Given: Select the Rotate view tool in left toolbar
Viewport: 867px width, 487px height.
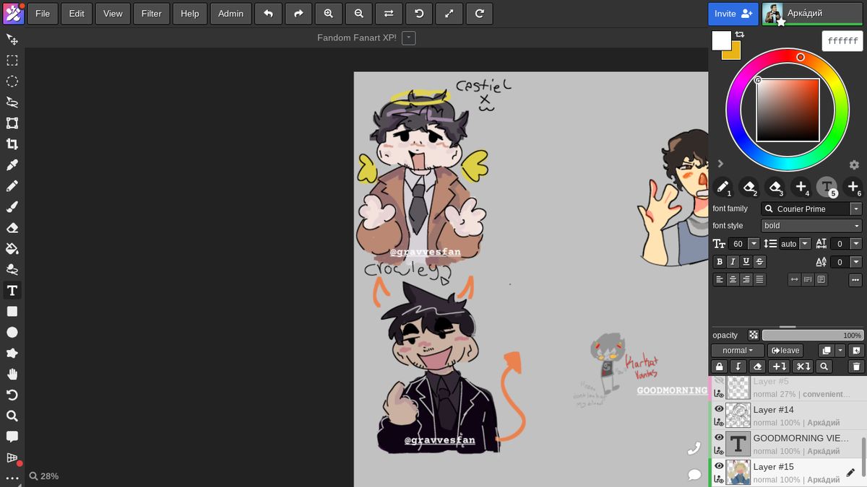Looking at the screenshot, I should [12, 395].
